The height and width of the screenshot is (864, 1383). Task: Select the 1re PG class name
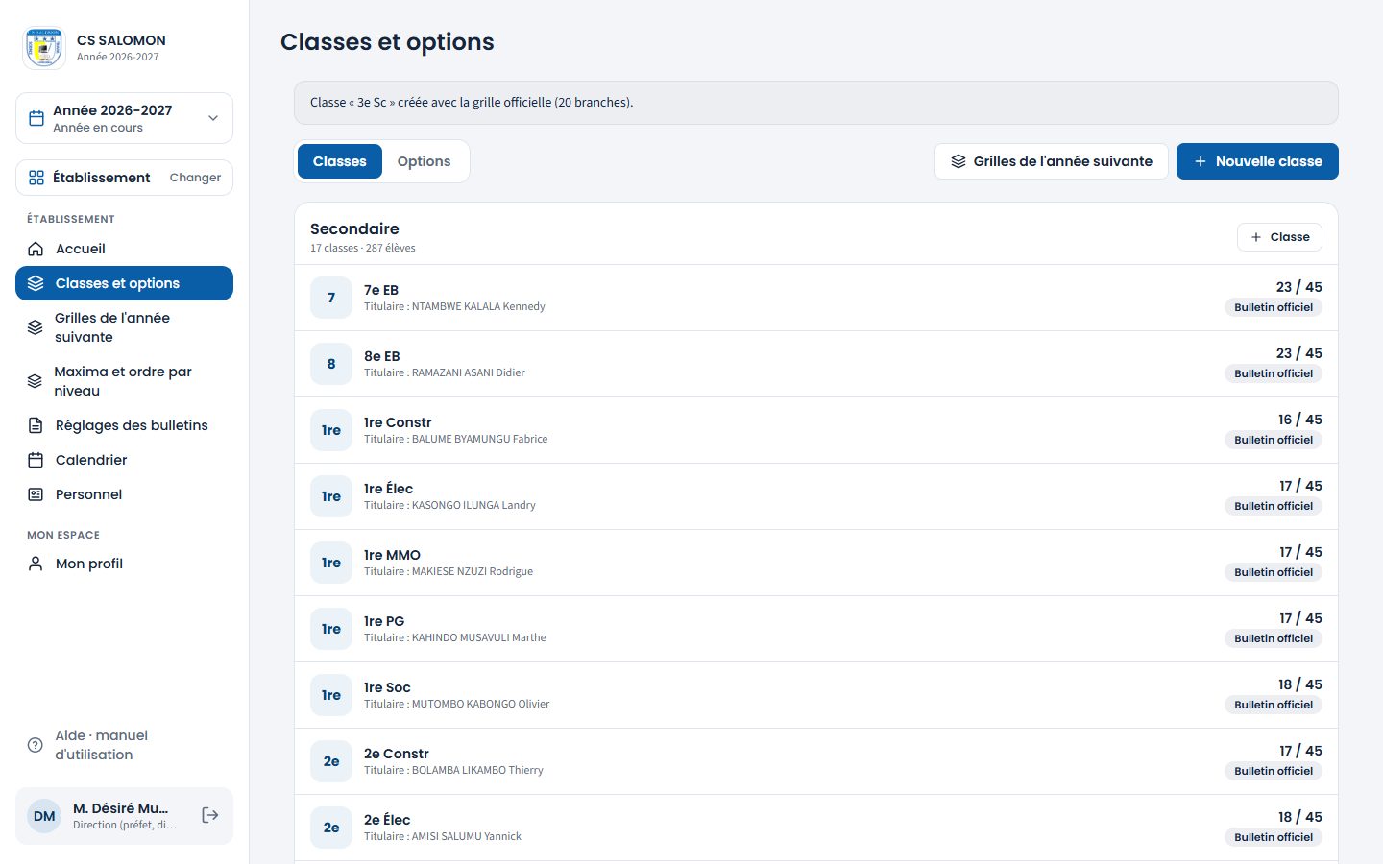pyautogui.click(x=384, y=621)
